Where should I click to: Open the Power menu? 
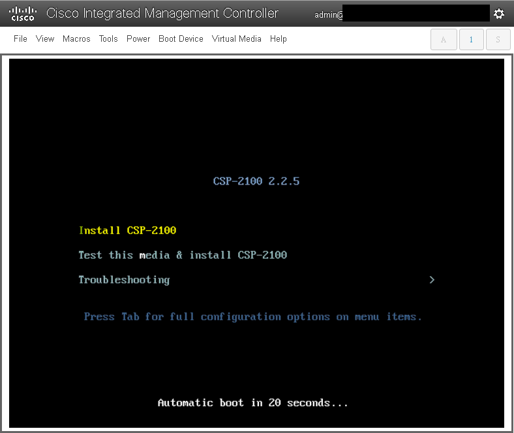click(x=138, y=38)
